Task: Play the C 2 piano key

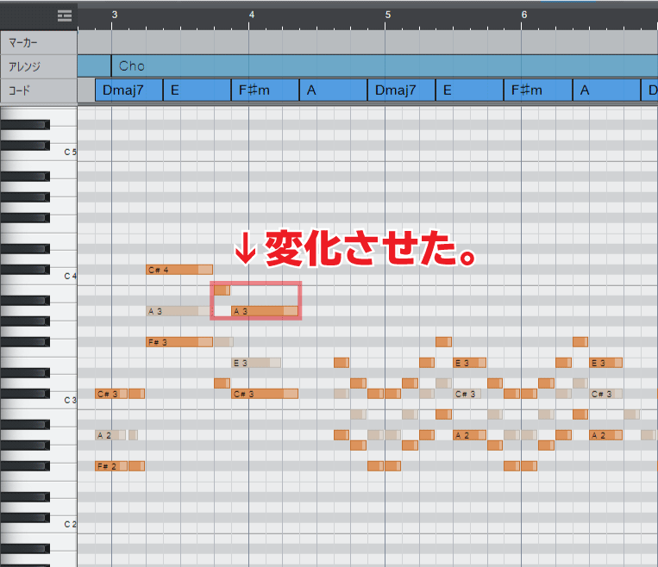Action: pyautogui.click(x=63, y=524)
